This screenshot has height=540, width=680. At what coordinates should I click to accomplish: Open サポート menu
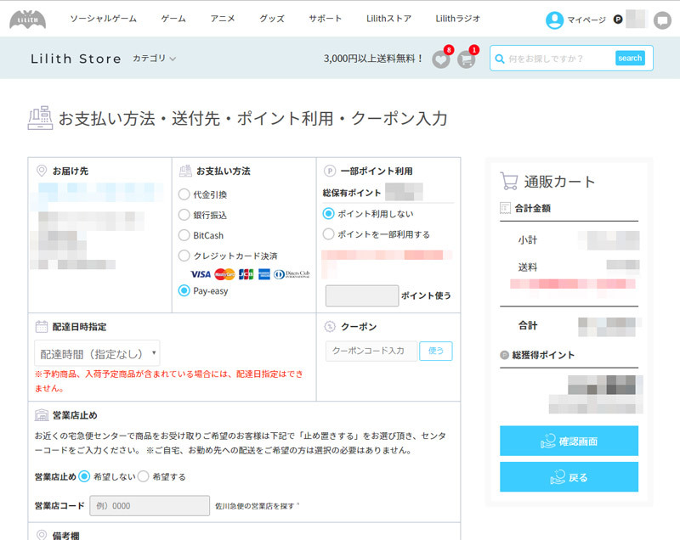coord(326,19)
